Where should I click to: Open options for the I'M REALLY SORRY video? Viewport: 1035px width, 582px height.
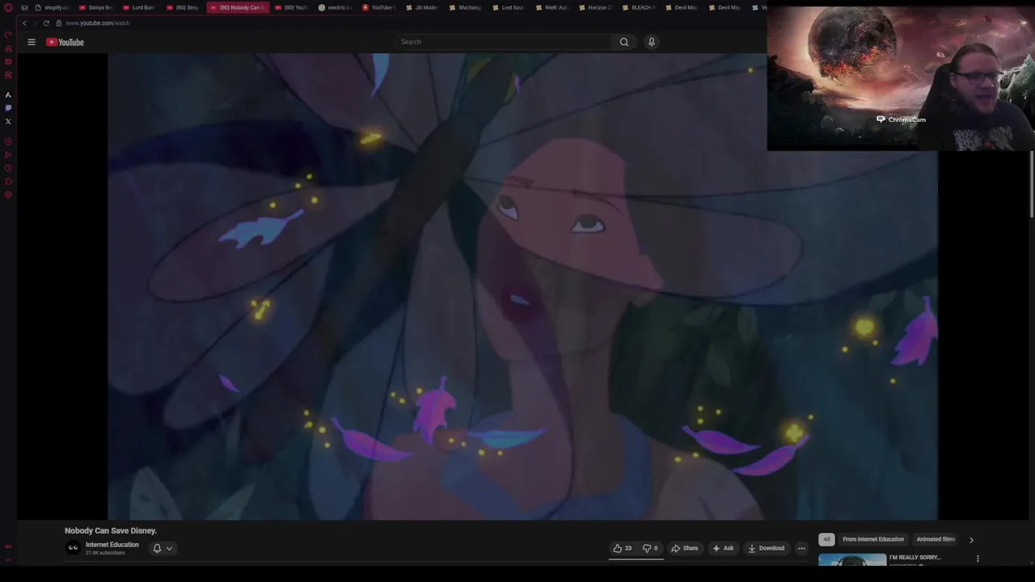click(978, 559)
